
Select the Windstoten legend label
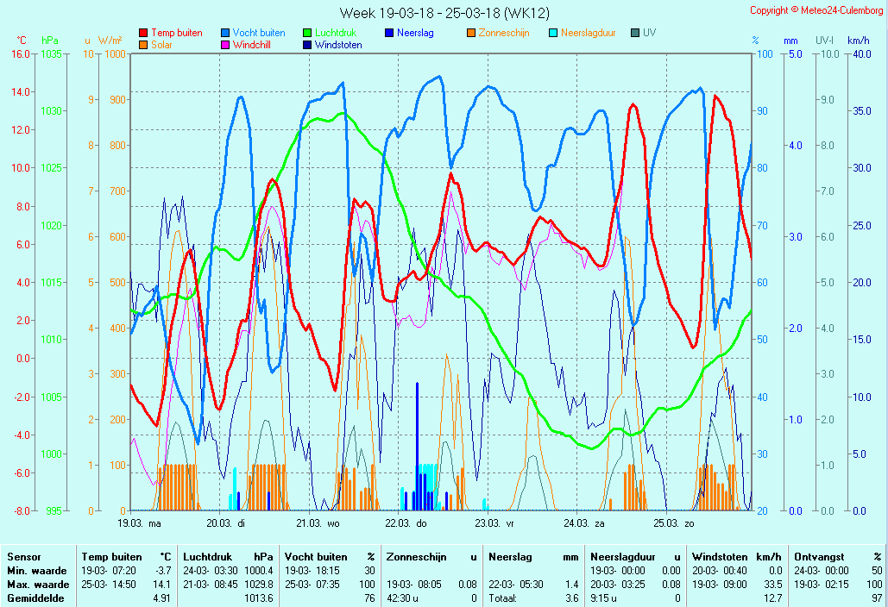(338, 45)
